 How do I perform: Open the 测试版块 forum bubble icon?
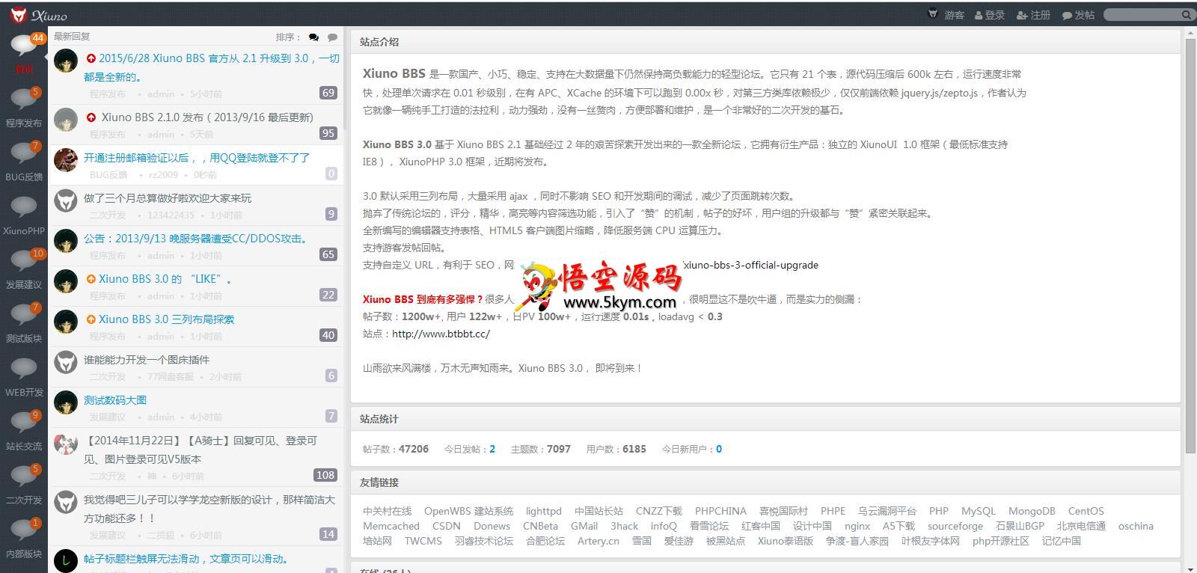coord(24,315)
